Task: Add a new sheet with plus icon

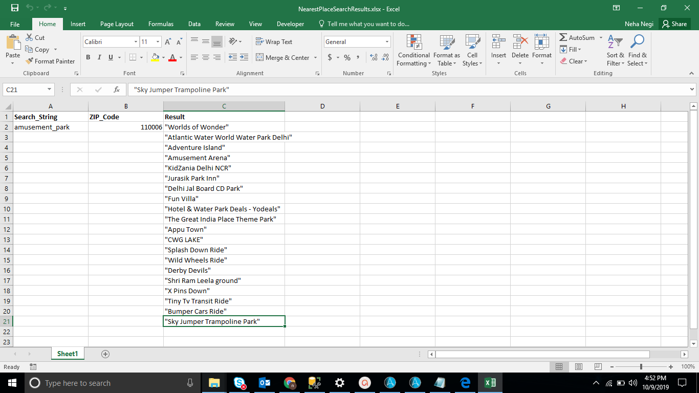Action: point(105,354)
